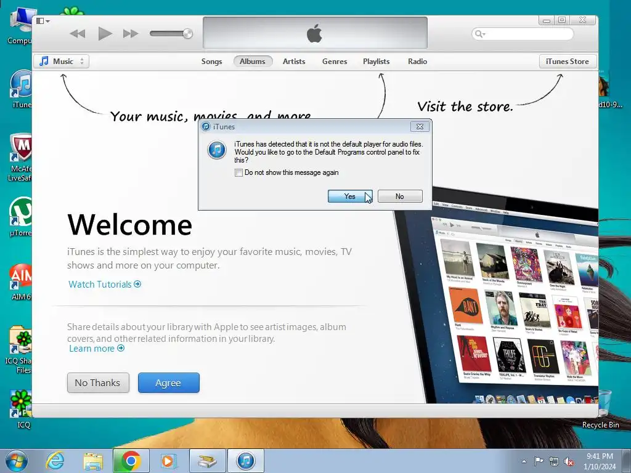The image size is (631, 473).
Task: Click the No Thanks button
Action: coord(98,382)
